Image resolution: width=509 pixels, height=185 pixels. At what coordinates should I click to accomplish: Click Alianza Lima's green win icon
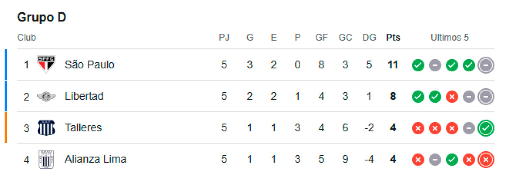(452, 160)
